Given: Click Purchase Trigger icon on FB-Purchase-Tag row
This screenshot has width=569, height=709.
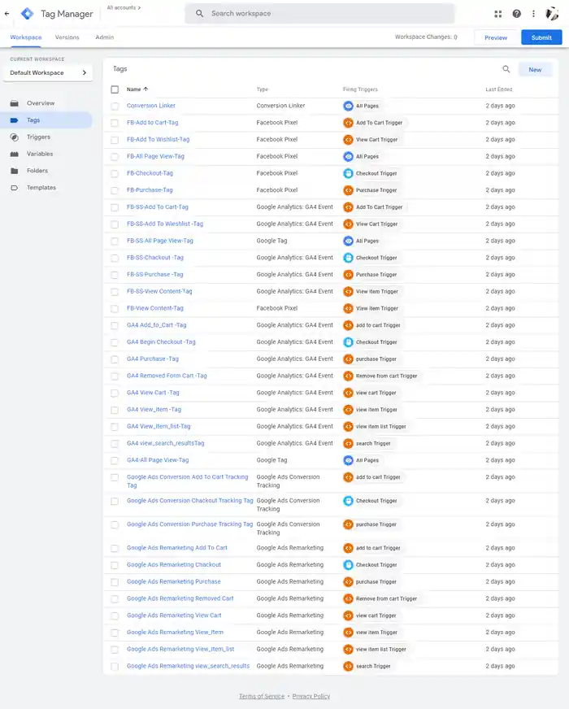Looking at the screenshot, I should [348, 190].
